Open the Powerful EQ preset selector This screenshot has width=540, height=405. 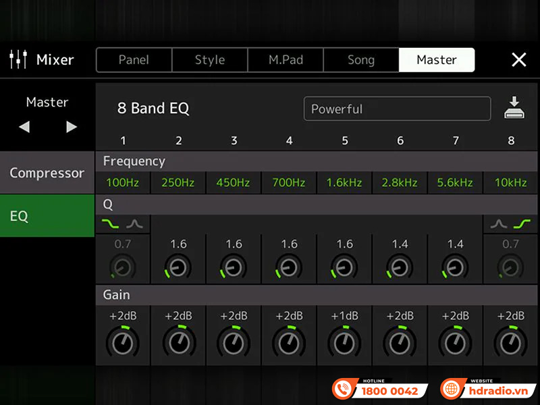pos(397,109)
